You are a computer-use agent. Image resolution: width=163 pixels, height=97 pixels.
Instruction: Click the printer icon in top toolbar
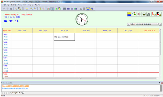[x=11, y=9]
